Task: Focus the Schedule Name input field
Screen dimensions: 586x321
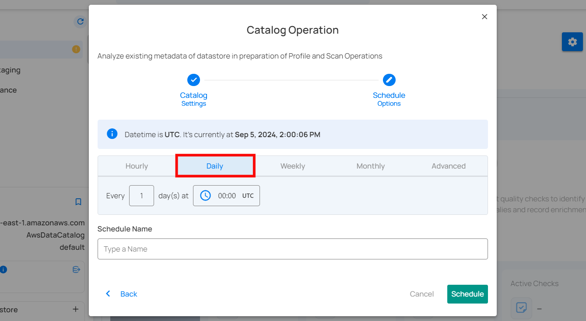Action: [x=292, y=249]
